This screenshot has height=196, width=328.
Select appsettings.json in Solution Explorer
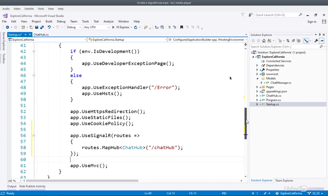(x=277, y=91)
